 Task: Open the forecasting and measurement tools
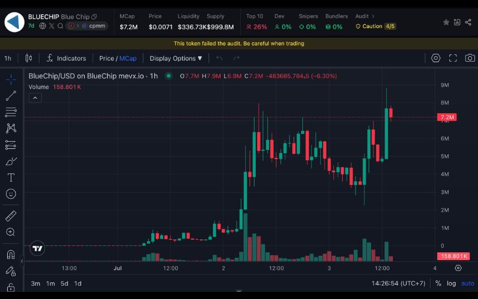tap(11, 145)
